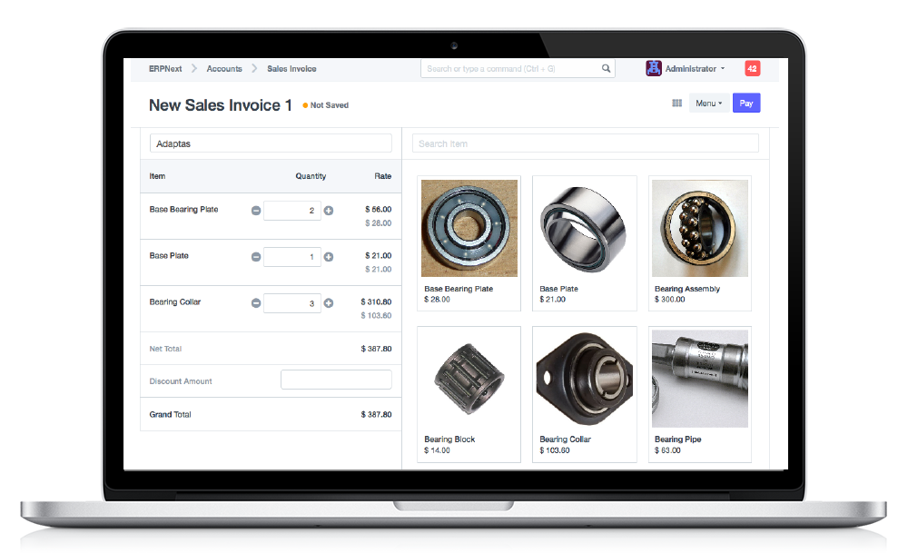Decrease Base Bearing Plate quantity with minus
The image size is (908, 553).
click(256, 211)
